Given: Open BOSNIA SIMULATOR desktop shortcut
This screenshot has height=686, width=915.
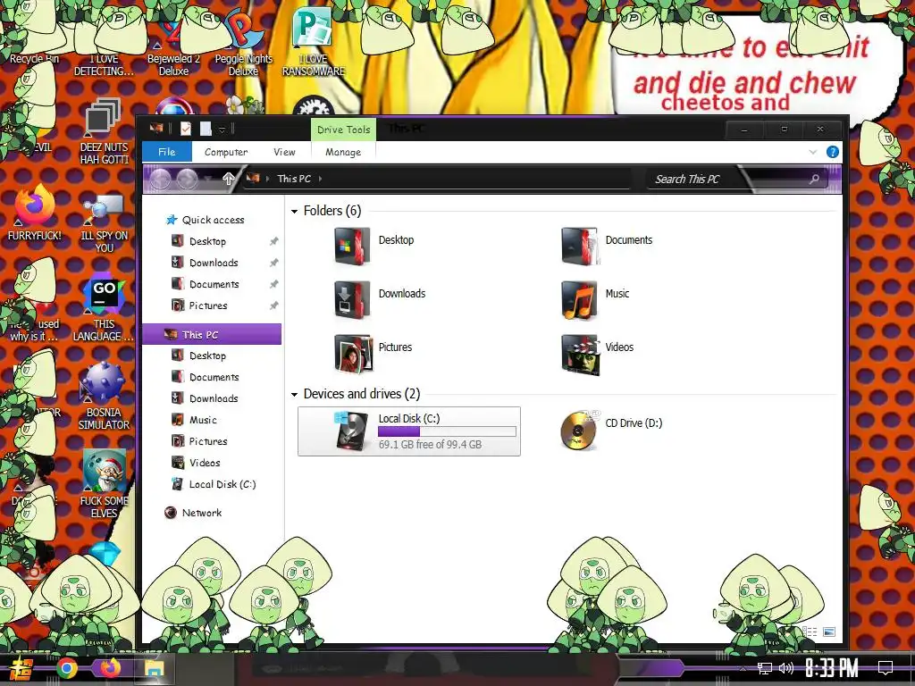Looking at the screenshot, I should click(x=104, y=396).
